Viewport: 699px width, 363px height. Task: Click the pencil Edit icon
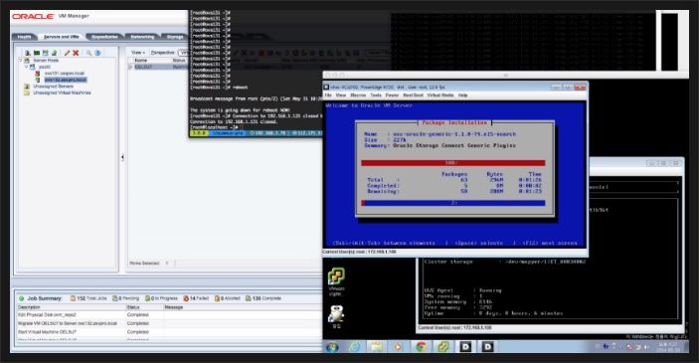click(x=67, y=53)
